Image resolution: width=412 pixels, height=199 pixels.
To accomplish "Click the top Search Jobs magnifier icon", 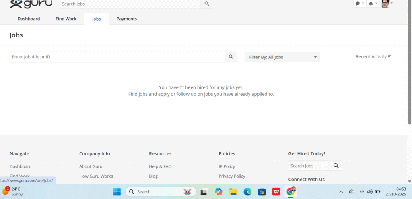I will (207, 4).
